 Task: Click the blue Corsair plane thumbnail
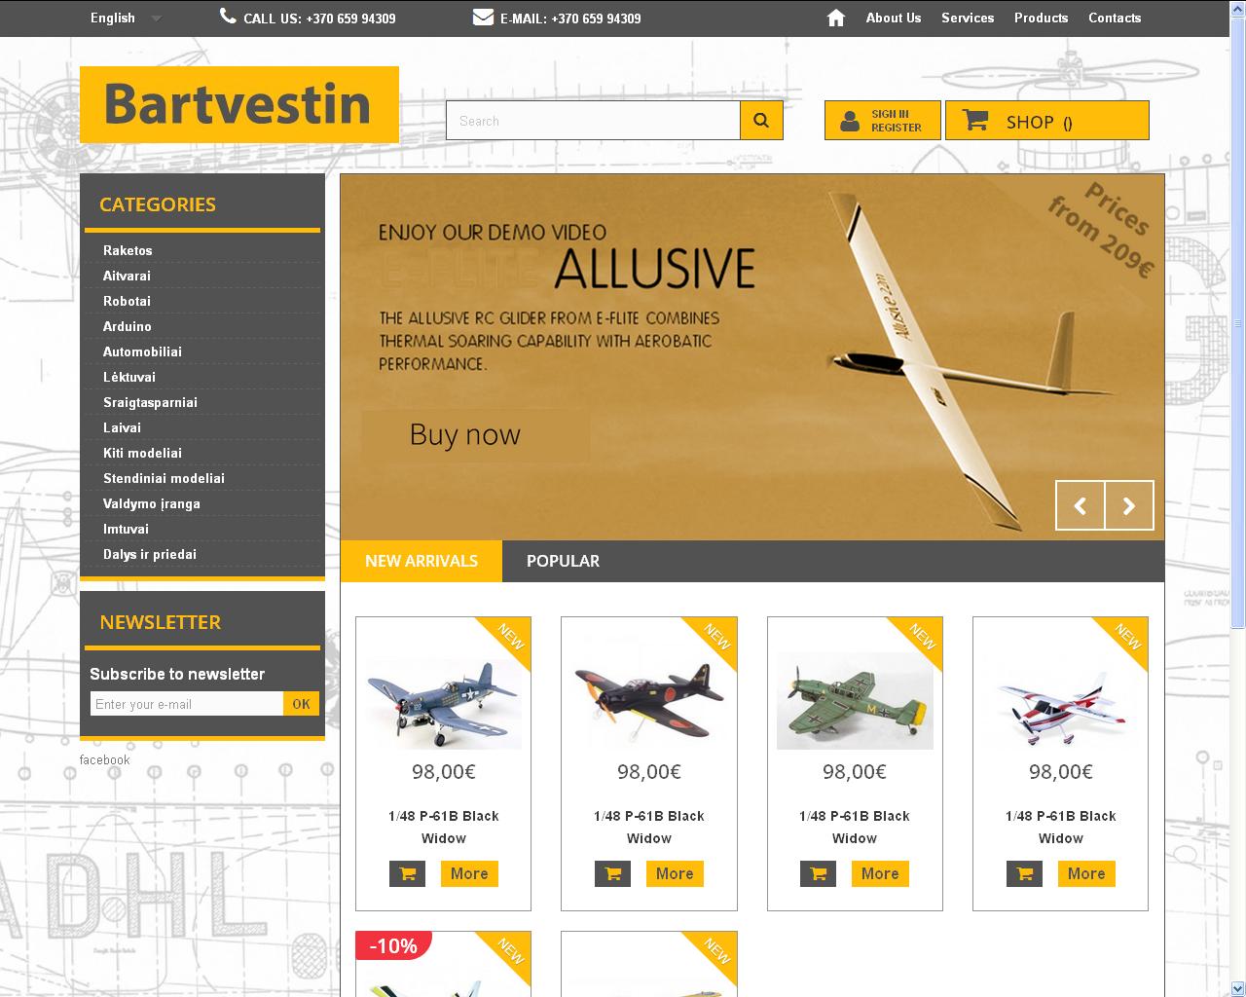[x=444, y=701]
